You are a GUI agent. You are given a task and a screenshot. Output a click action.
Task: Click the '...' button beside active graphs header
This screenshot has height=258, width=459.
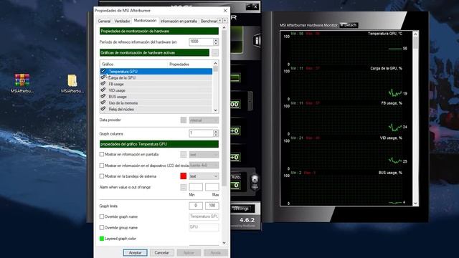(215, 52)
